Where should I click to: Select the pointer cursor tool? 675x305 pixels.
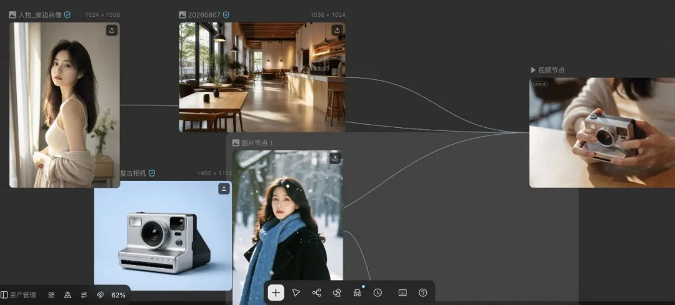coord(296,293)
